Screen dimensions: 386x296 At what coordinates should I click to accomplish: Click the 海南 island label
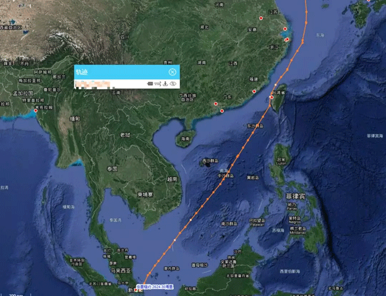[x=185, y=139]
